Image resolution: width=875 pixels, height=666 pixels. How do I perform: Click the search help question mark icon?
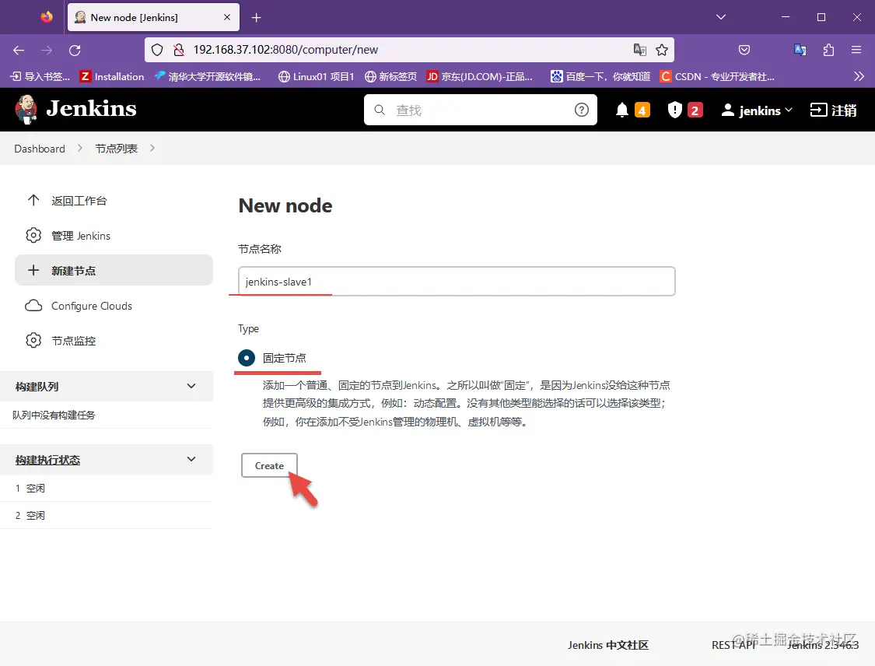tap(582, 110)
